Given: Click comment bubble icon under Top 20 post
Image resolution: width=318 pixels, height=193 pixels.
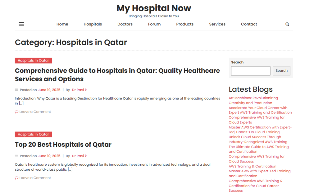Looking at the screenshot, I should tap(16, 178).
